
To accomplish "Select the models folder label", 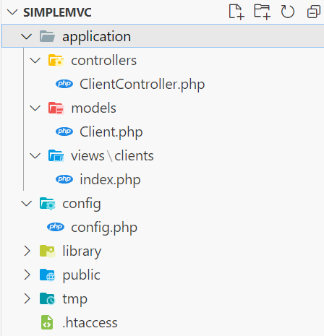I will click(94, 108).
